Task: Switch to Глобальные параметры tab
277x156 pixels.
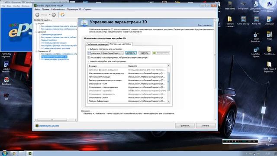Action: [97, 44]
